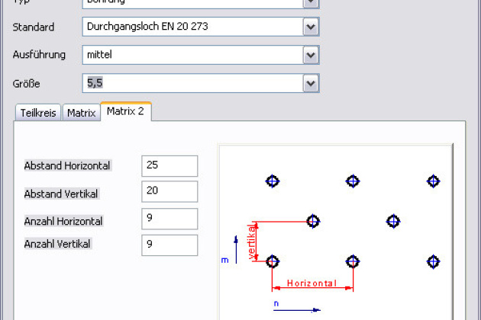Click the bottom-middle hole marker in preview
The height and width of the screenshot is (320, 481).
353,262
